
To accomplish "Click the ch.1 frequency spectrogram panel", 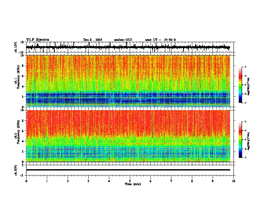I will click(x=128, y=81).
